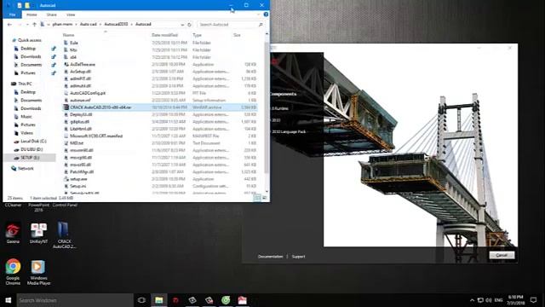Open the Garena desktop shortcut
Image resolution: width=545 pixels, height=307 pixels.
(13, 233)
